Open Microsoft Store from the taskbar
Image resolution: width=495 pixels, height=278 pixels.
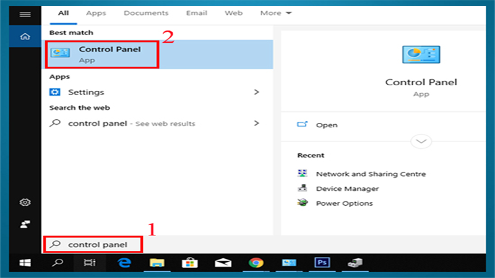click(190, 263)
